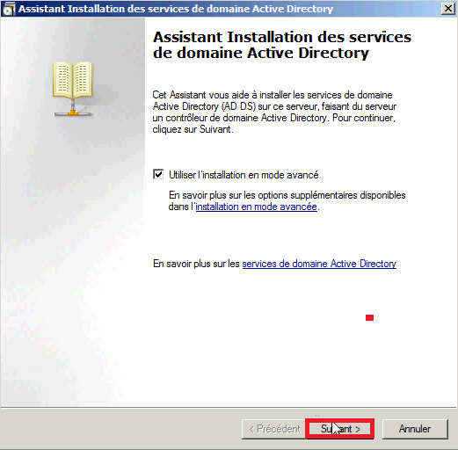Open the "services de domaine Active Directory" link
This screenshot has width=458, height=450.
pyautogui.click(x=319, y=264)
